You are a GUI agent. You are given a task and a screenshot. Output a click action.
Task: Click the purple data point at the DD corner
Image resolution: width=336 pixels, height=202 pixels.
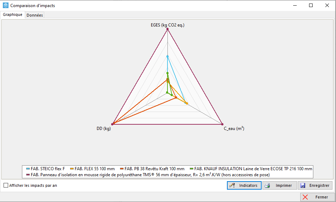[x=112, y=124]
